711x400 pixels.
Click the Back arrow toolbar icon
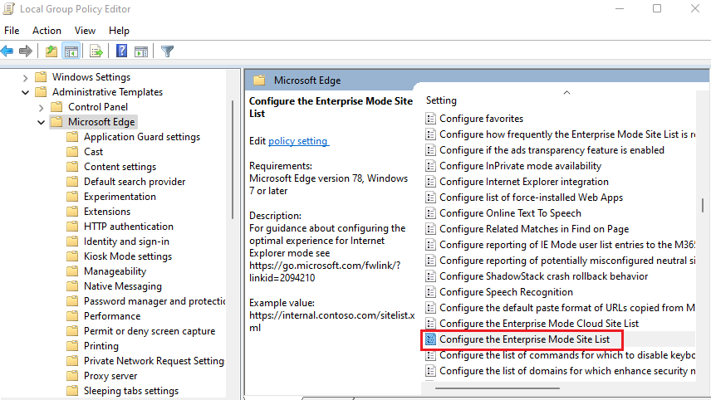pyautogui.click(x=7, y=51)
